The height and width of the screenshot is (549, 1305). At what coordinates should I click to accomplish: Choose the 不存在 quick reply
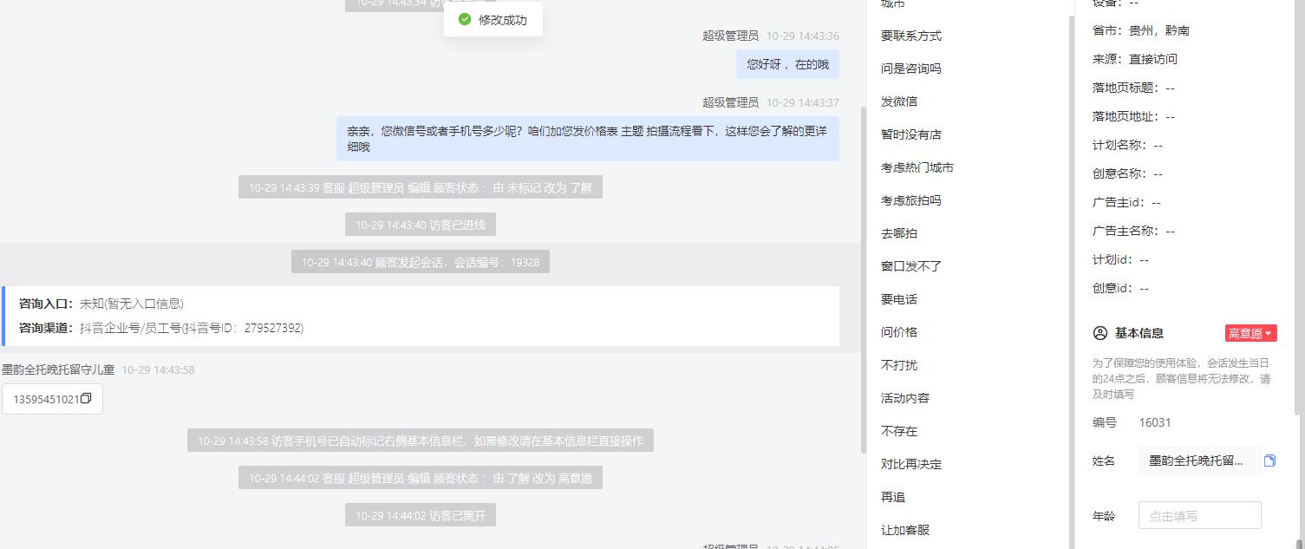pyautogui.click(x=899, y=431)
